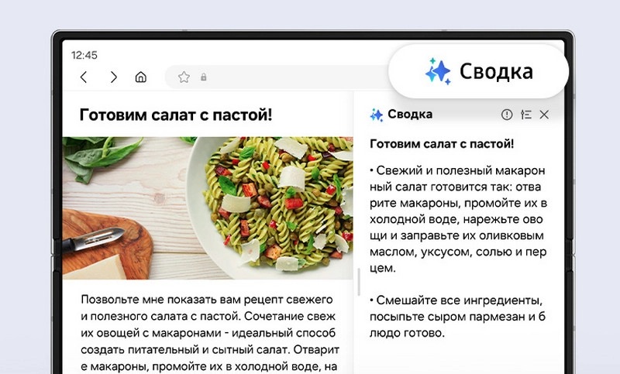Open the browser home page
This screenshot has height=374, width=620.
pos(141,77)
